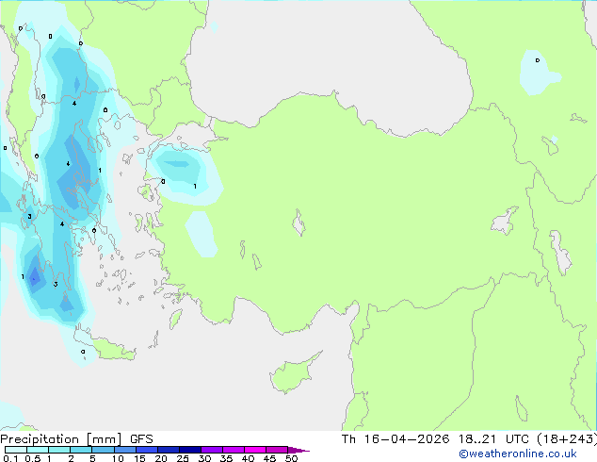This screenshot has width=597, height=462.
Task: Click the legend value '2'
Action: tap(71, 458)
